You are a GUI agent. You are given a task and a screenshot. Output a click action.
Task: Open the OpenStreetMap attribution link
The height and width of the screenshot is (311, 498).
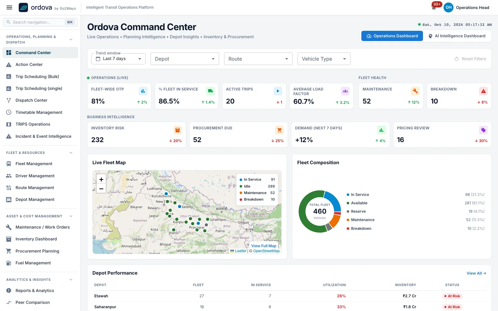[x=266, y=251]
